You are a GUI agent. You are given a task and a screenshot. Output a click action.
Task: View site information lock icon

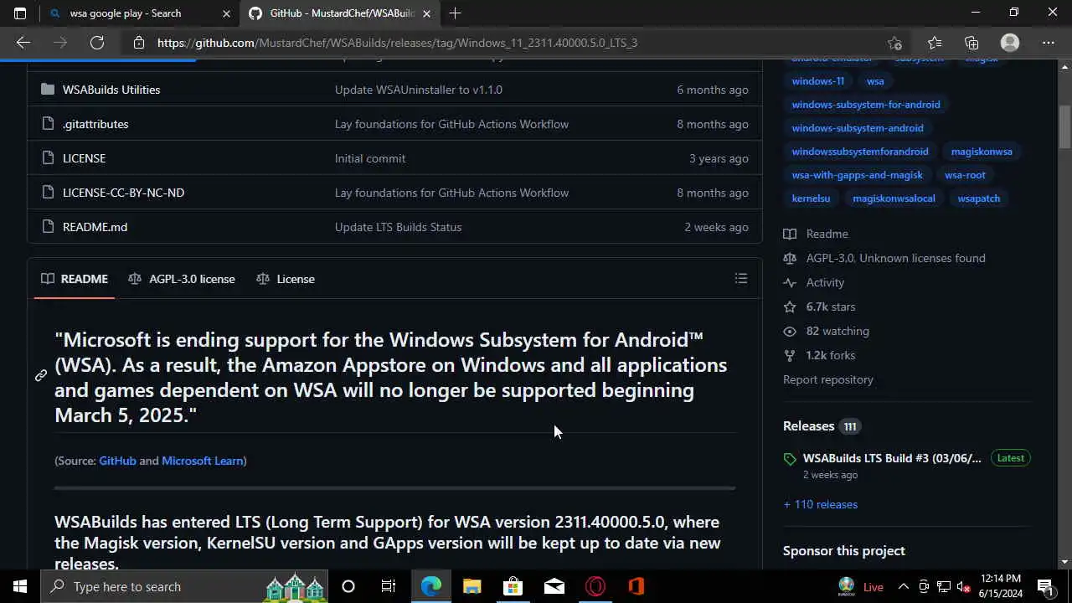click(x=139, y=43)
